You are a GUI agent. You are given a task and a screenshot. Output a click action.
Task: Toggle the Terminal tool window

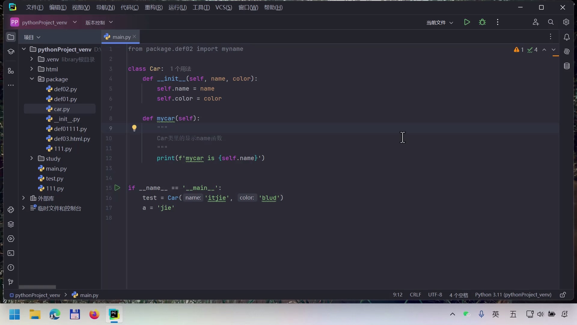pos(11,253)
